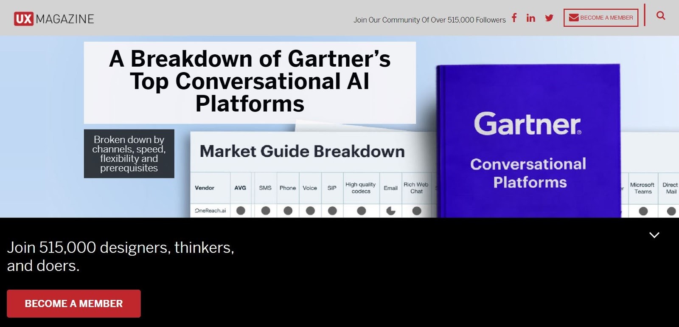Click the OneReach.ai Microsoft Teams rating dot
The width and height of the screenshot is (679, 327).
pyautogui.click(x=643, y=211)
